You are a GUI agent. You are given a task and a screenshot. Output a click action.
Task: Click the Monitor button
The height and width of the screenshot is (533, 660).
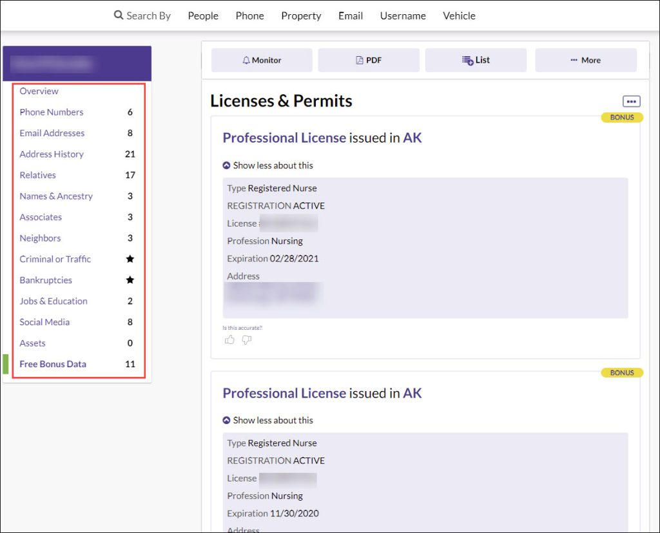point(262,60)
